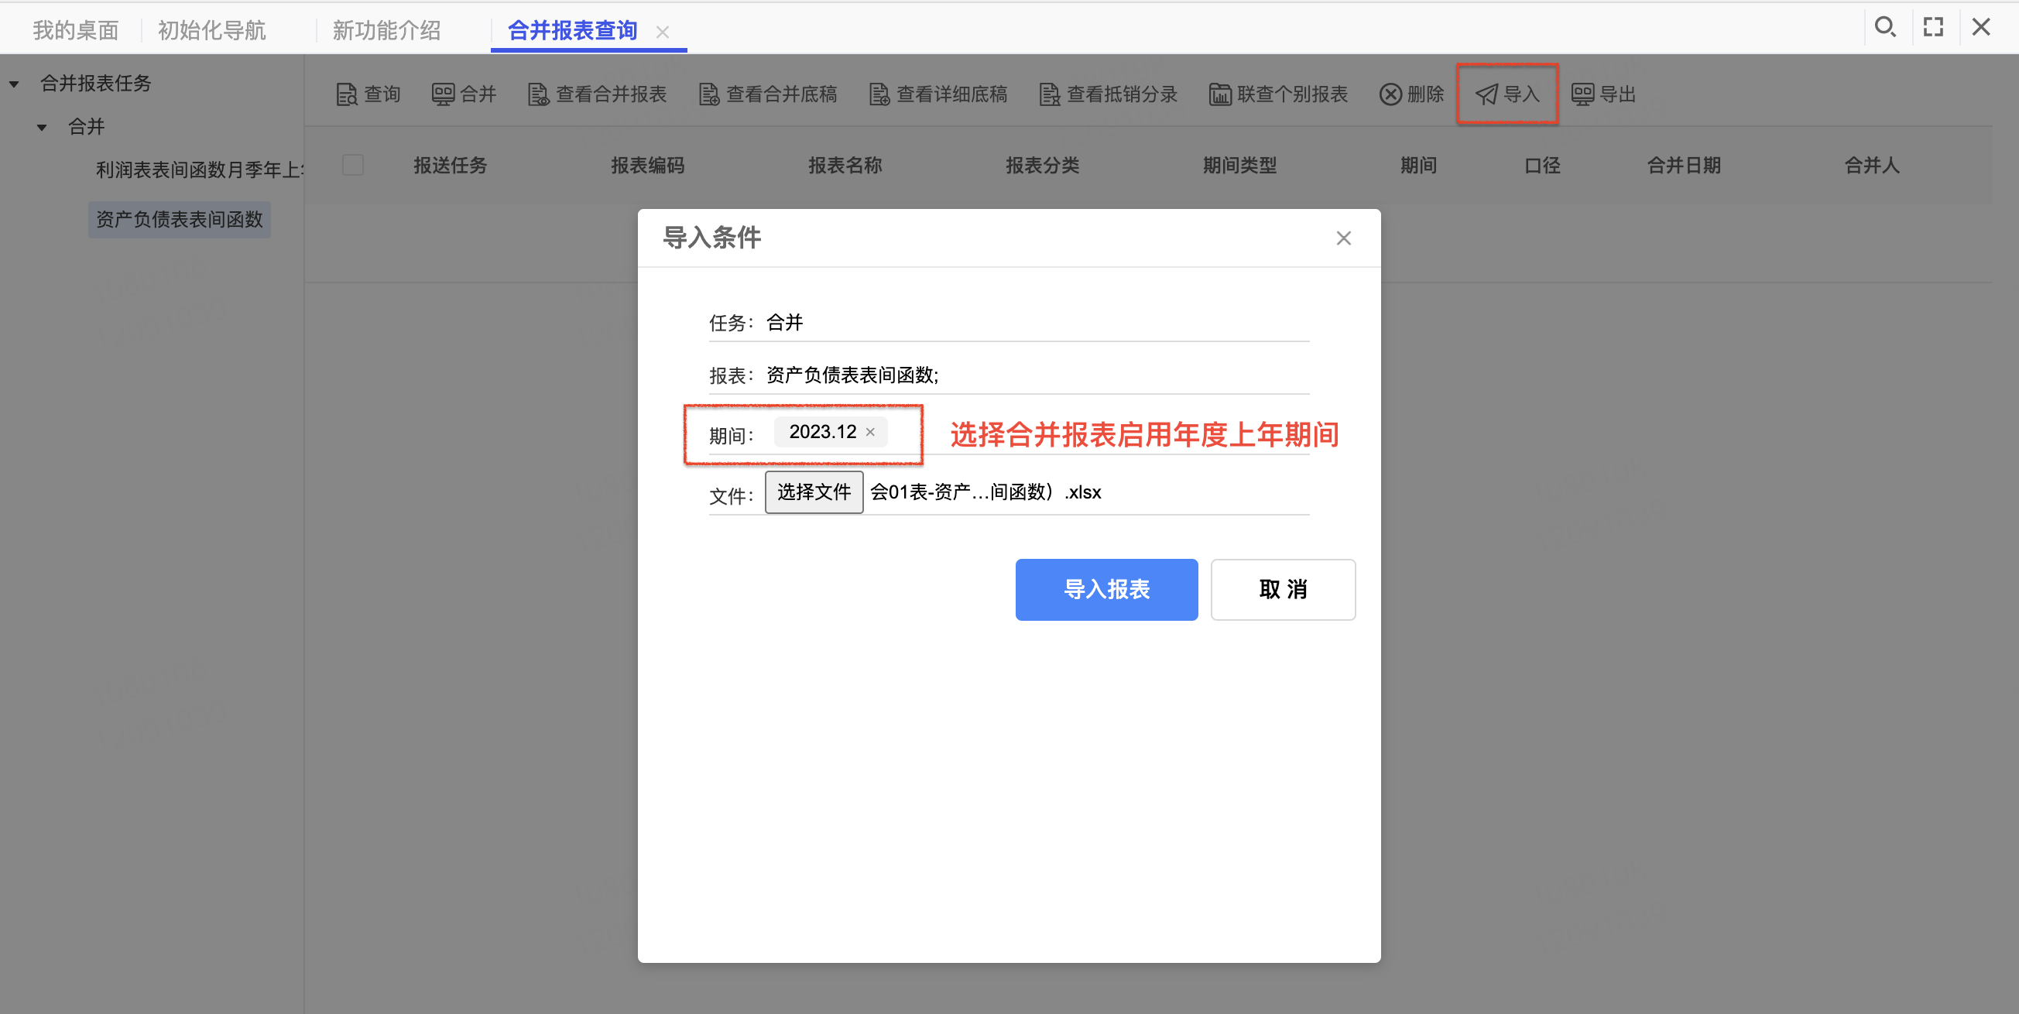Select the 合并报表查询 tab

pos(572,30)
